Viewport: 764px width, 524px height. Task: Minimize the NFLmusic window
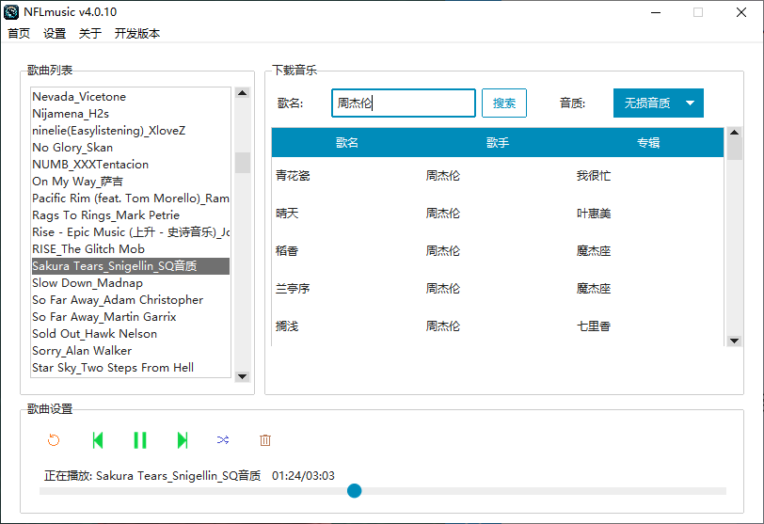pos(656,12)
